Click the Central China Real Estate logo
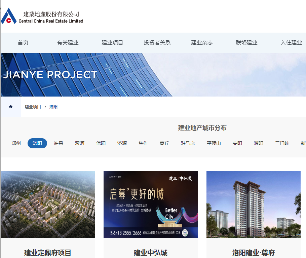Viewport: 306px width, 258px height. click(42, 17)
